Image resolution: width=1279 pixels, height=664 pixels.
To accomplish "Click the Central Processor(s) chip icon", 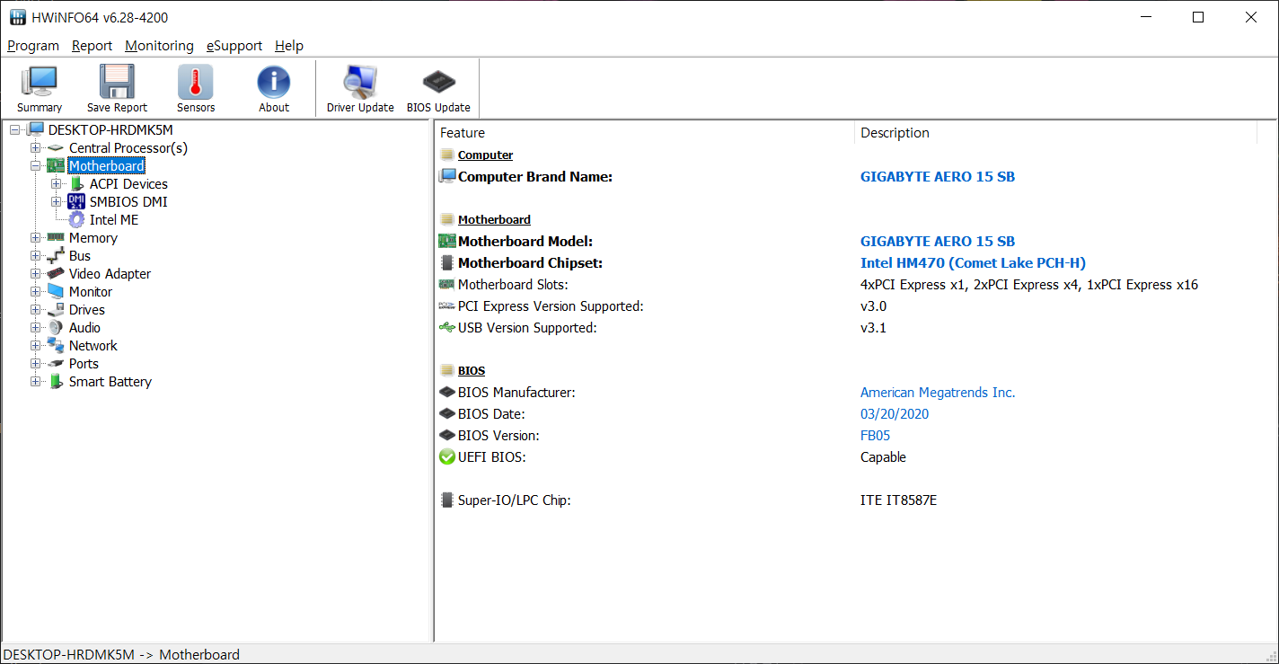I will [56, 148].
